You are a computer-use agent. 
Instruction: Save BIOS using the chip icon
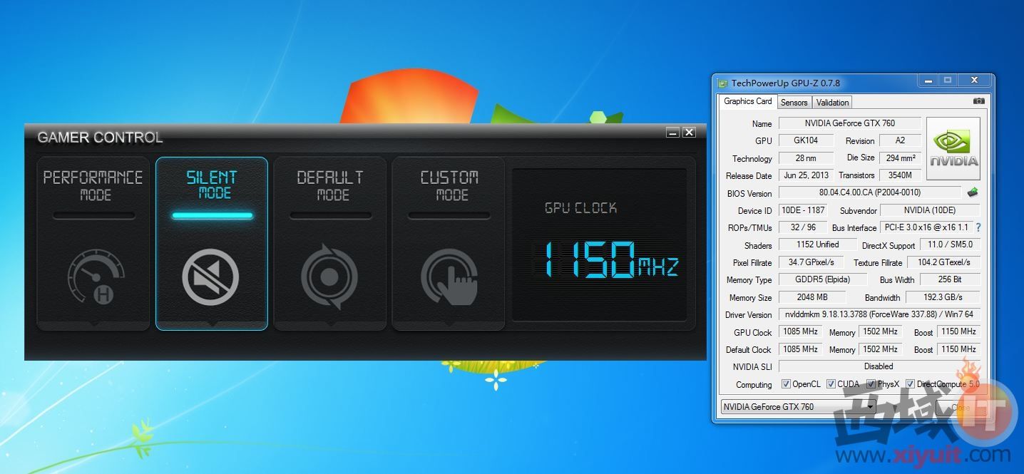(973, 192)
